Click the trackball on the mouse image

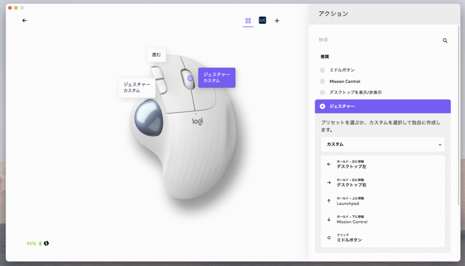[x=149, y=118]
